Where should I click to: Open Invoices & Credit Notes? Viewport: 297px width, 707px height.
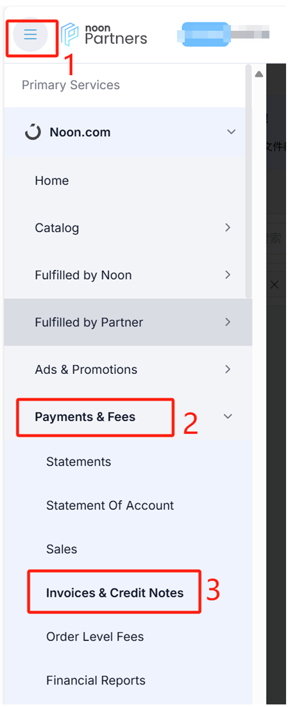click(115, 592)
